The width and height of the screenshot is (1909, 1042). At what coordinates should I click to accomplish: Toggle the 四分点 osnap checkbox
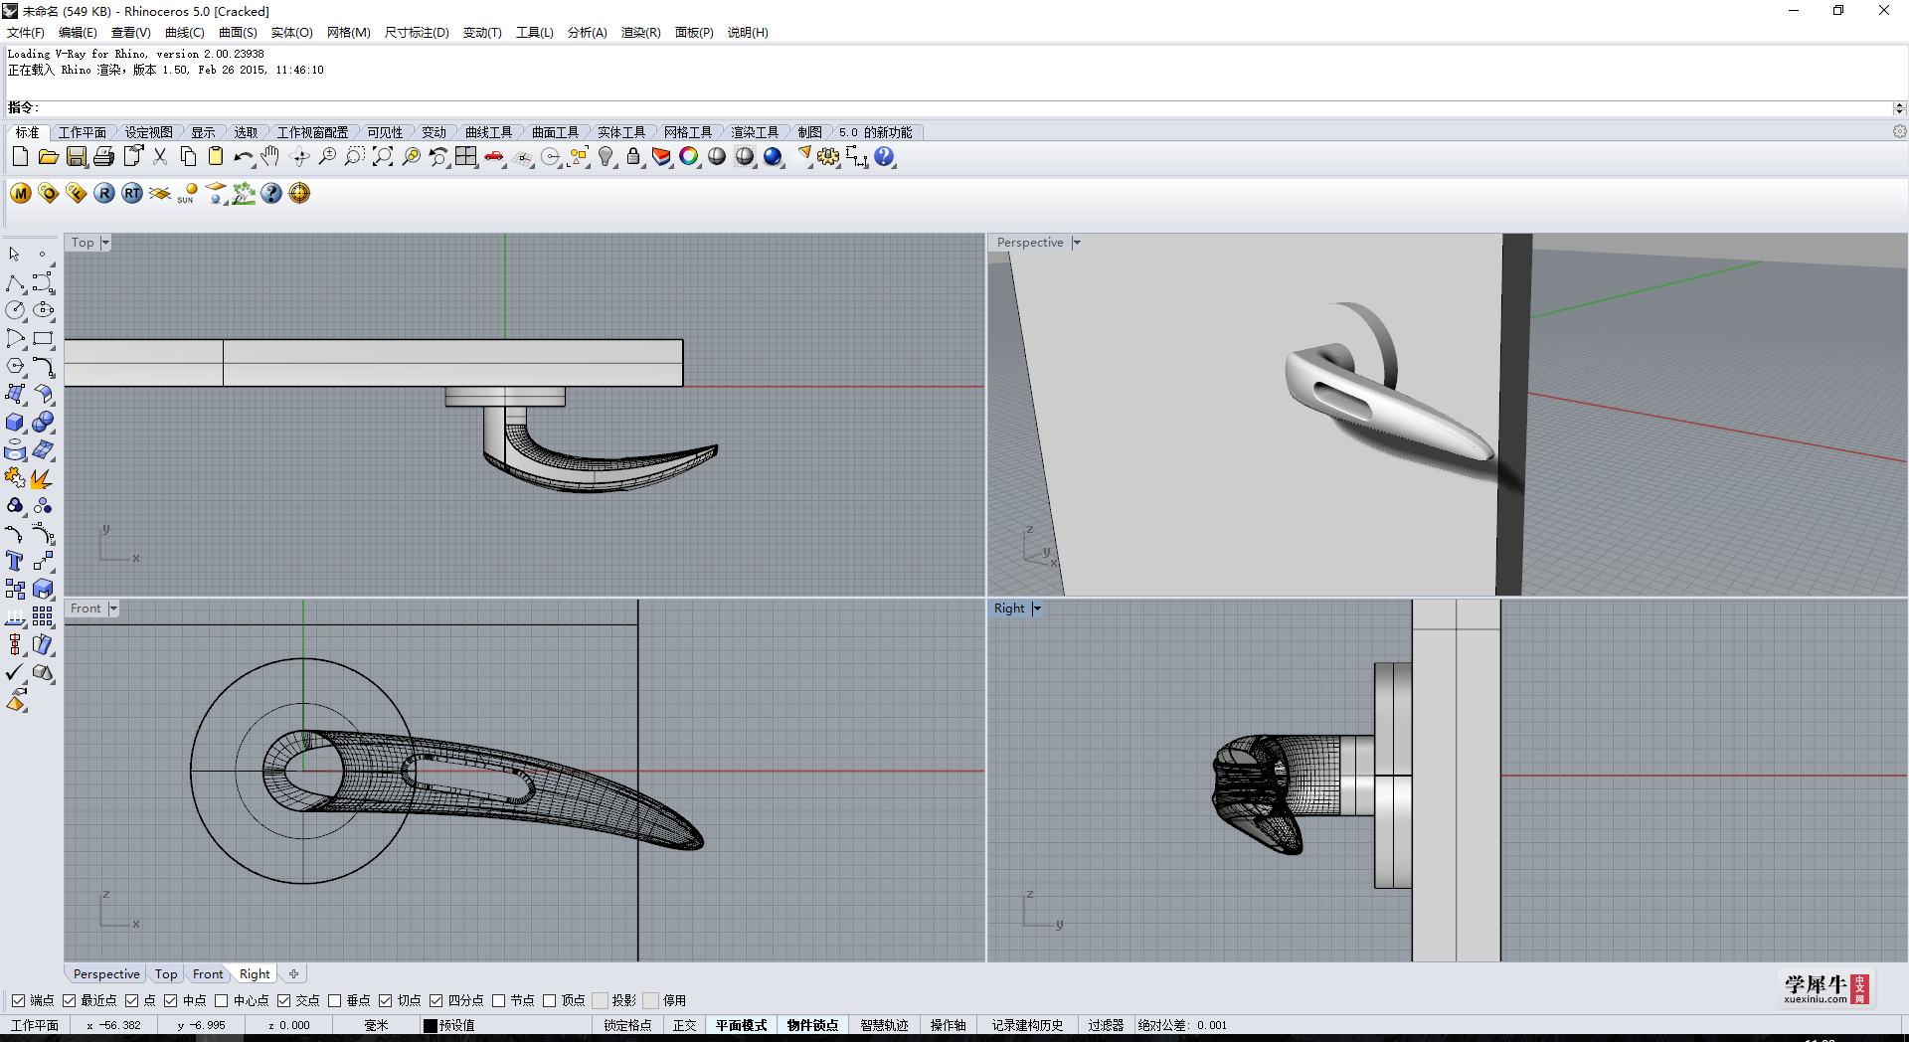pos(435,1000)
